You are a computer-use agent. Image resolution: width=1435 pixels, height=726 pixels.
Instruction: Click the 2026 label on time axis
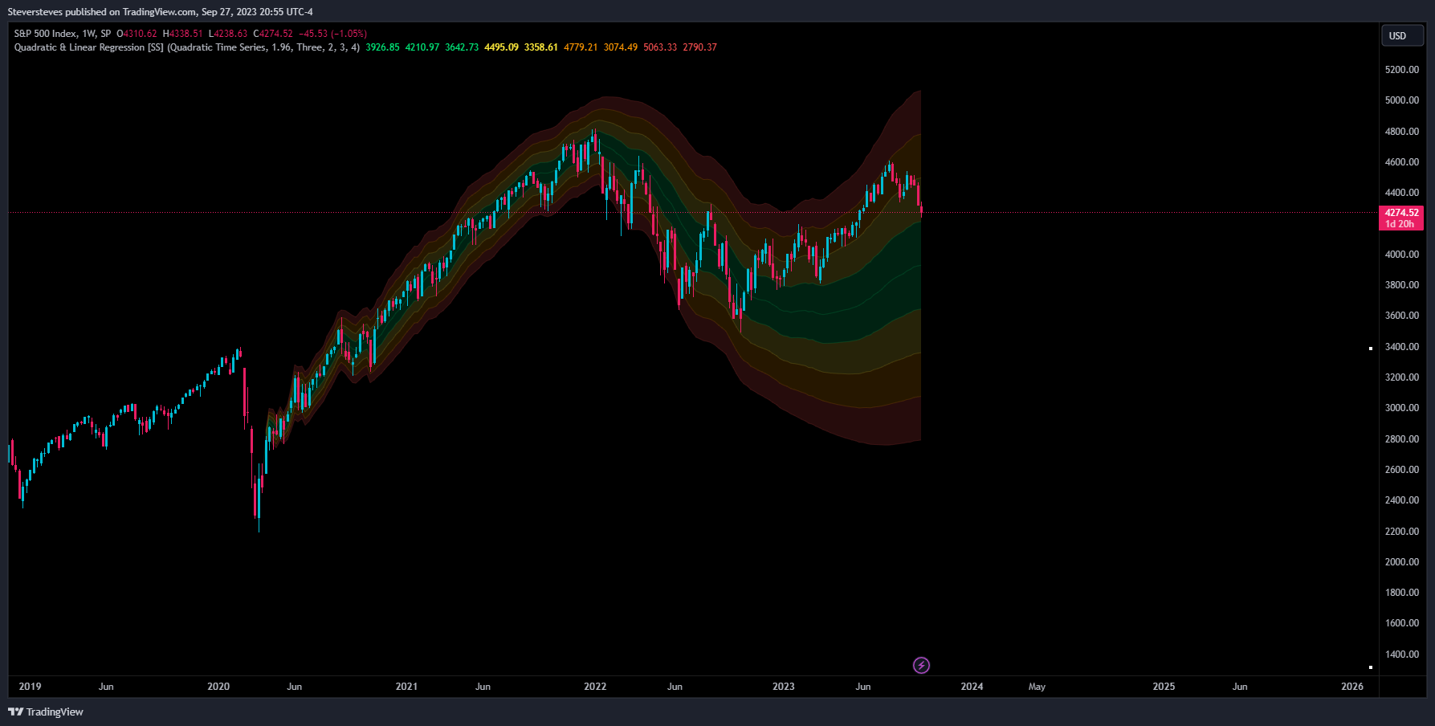point(1352,687)
